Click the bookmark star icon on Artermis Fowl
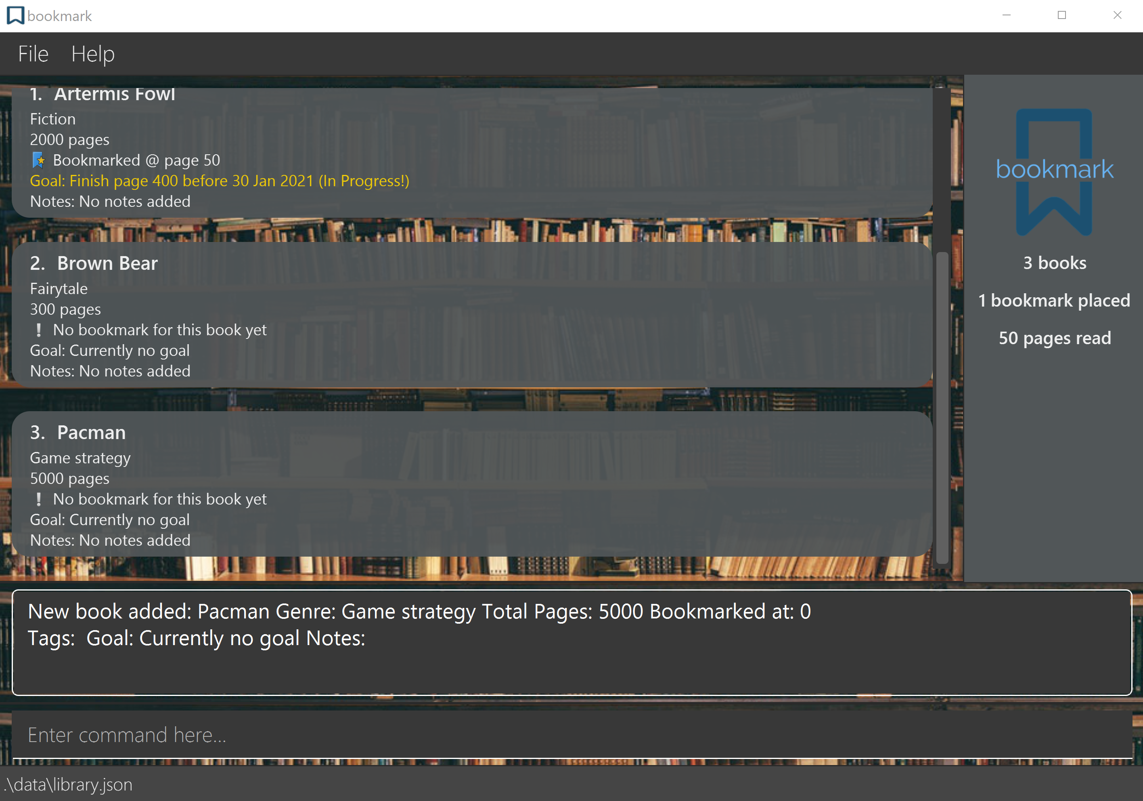1143x801 pixels. (x=39, y=160)
